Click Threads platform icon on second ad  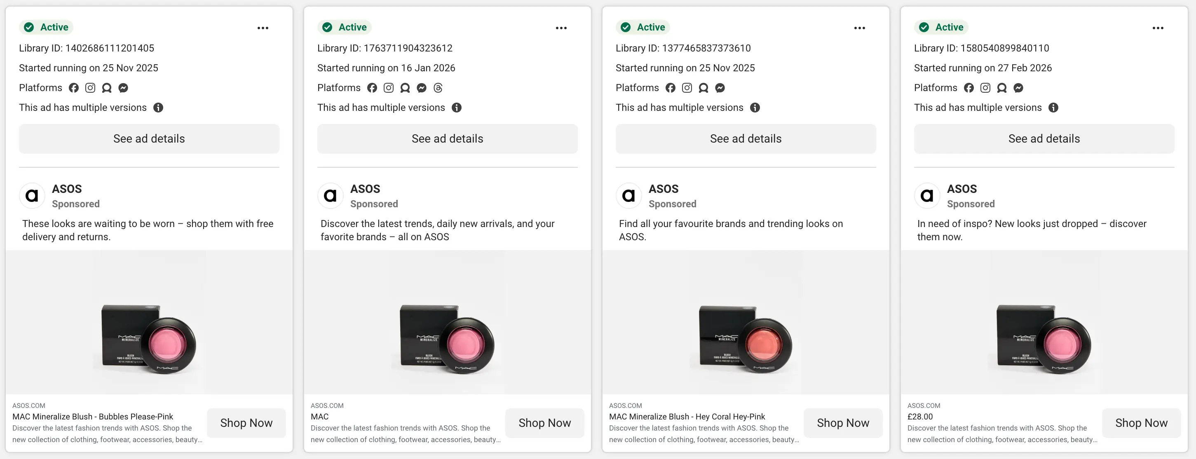[x=438, y=88]
